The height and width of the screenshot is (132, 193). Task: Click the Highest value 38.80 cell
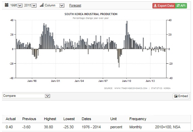click(x=48, y=127)
